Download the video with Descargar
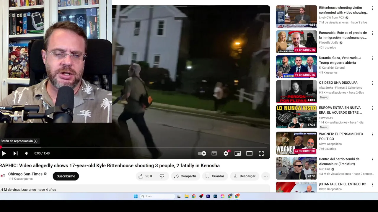Viewport: 378px width, 212px height. click(245, 176)
